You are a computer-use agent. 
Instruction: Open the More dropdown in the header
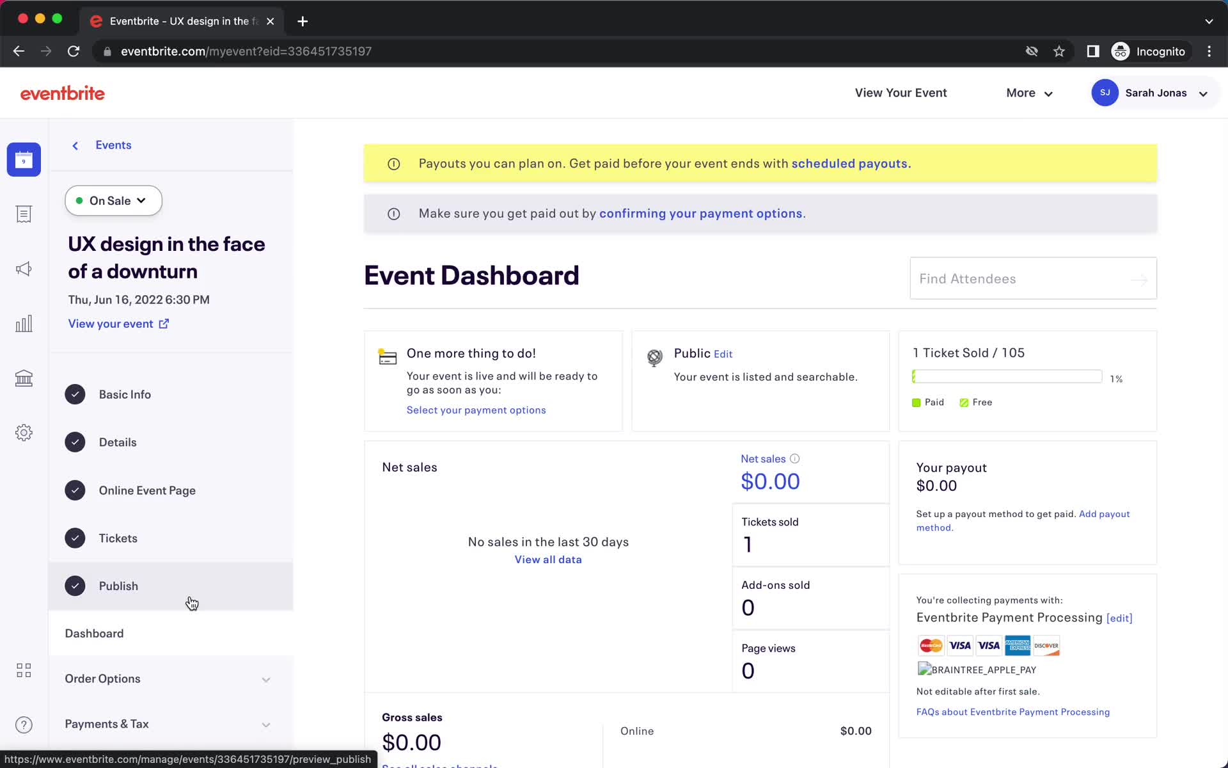(1029, 93)
